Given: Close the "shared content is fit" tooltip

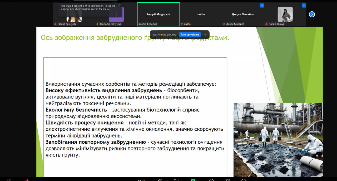Looking at the screenshot, I should pyautogui.click(x=119, y=6).
